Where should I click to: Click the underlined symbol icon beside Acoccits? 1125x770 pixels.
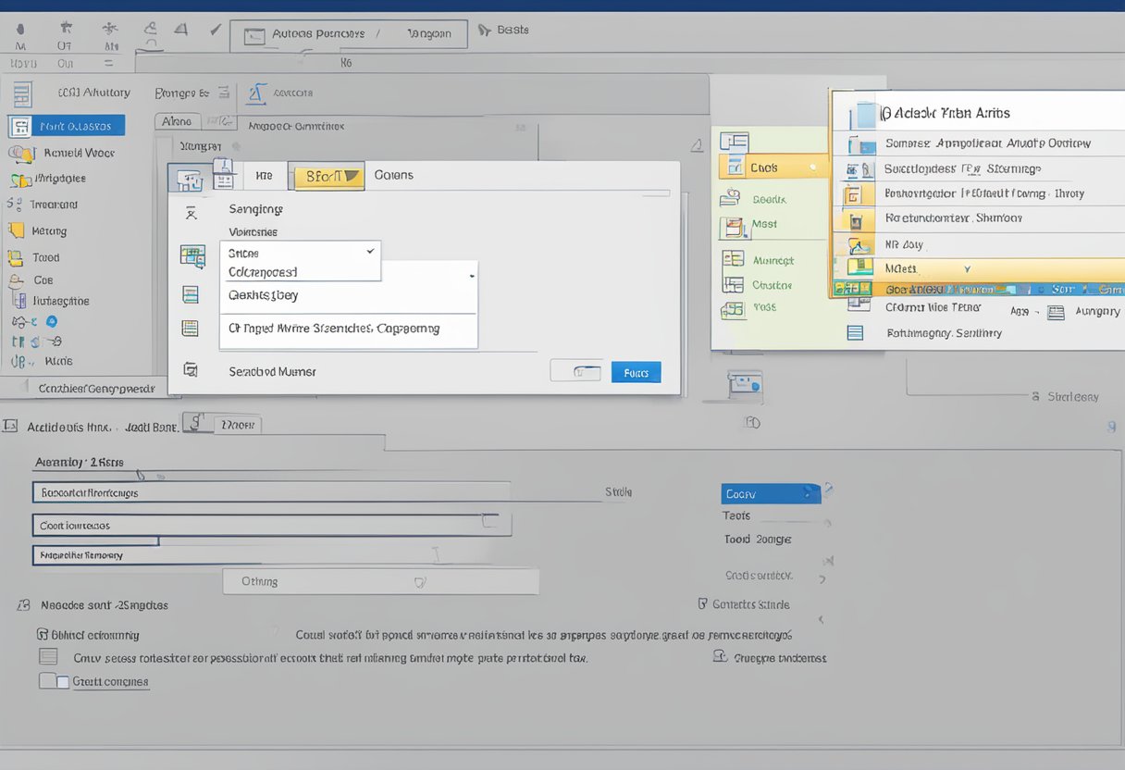tap(256, 93)
